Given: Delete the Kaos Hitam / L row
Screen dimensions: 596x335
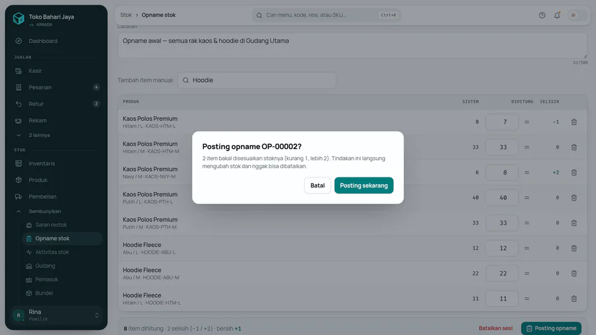Looking at the screenshot, I should click(574, 122).
